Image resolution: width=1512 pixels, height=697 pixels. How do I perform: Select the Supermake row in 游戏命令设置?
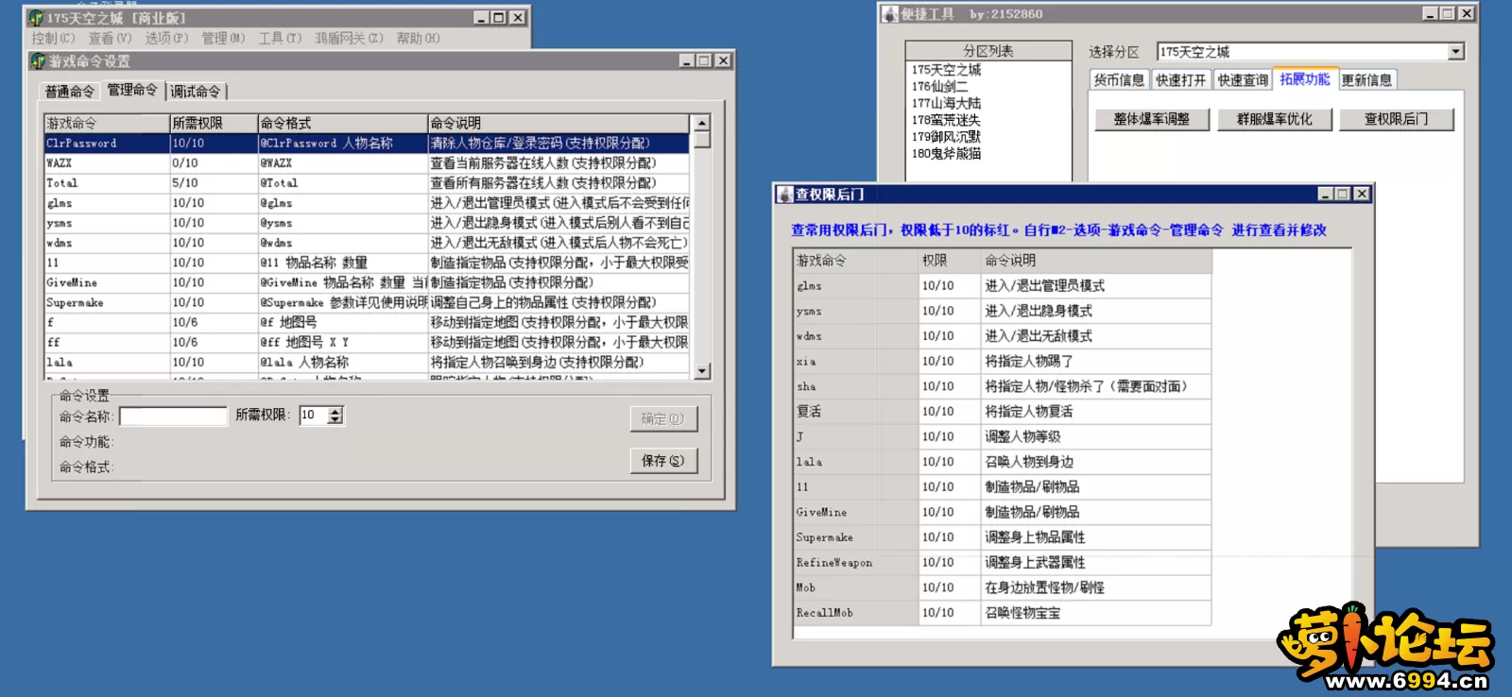(367, 302)
